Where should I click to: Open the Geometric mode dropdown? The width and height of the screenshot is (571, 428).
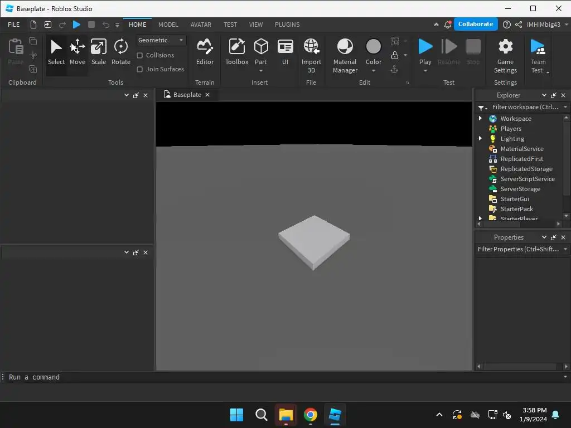161,40
